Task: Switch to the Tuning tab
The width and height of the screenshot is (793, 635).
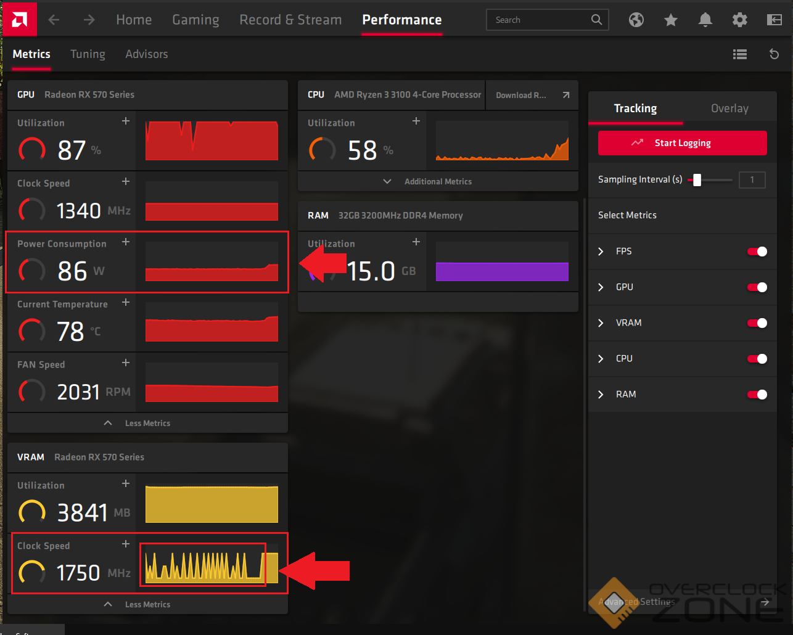Action: [x=88, y=54]
